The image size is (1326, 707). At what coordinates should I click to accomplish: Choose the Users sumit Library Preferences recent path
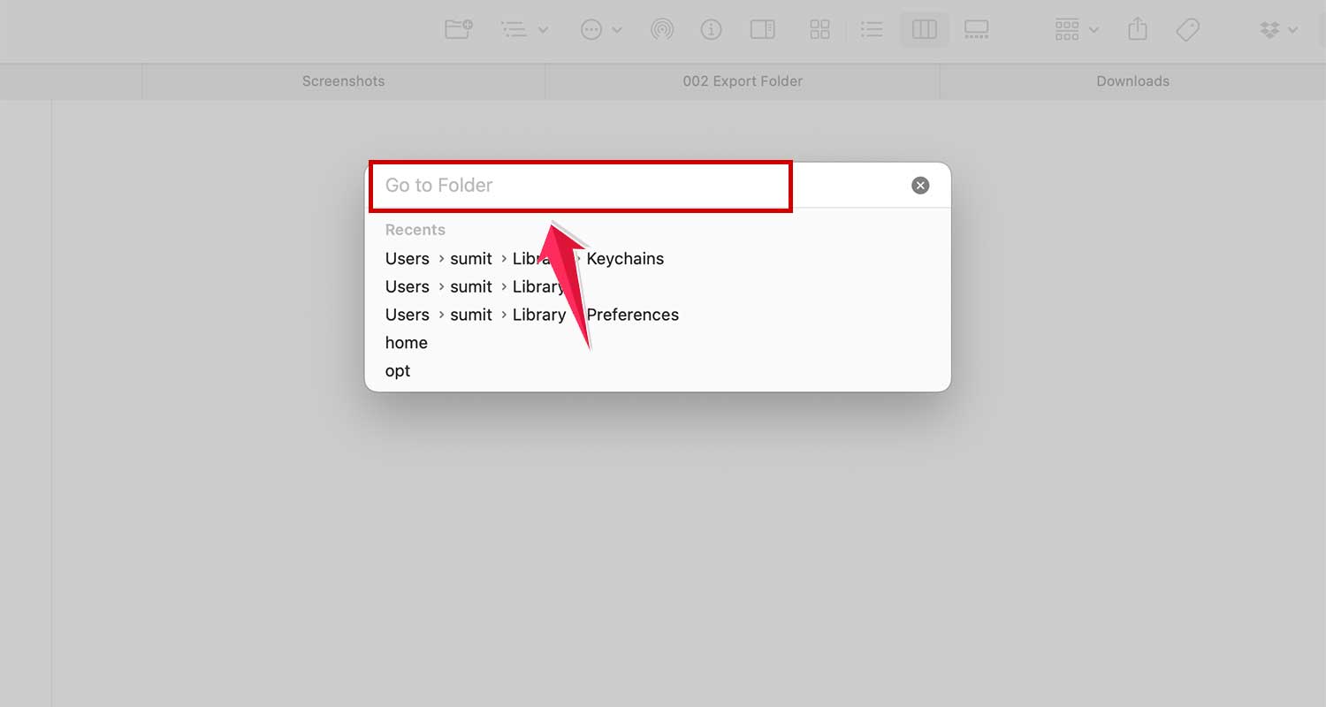click(x=531, y=314)
